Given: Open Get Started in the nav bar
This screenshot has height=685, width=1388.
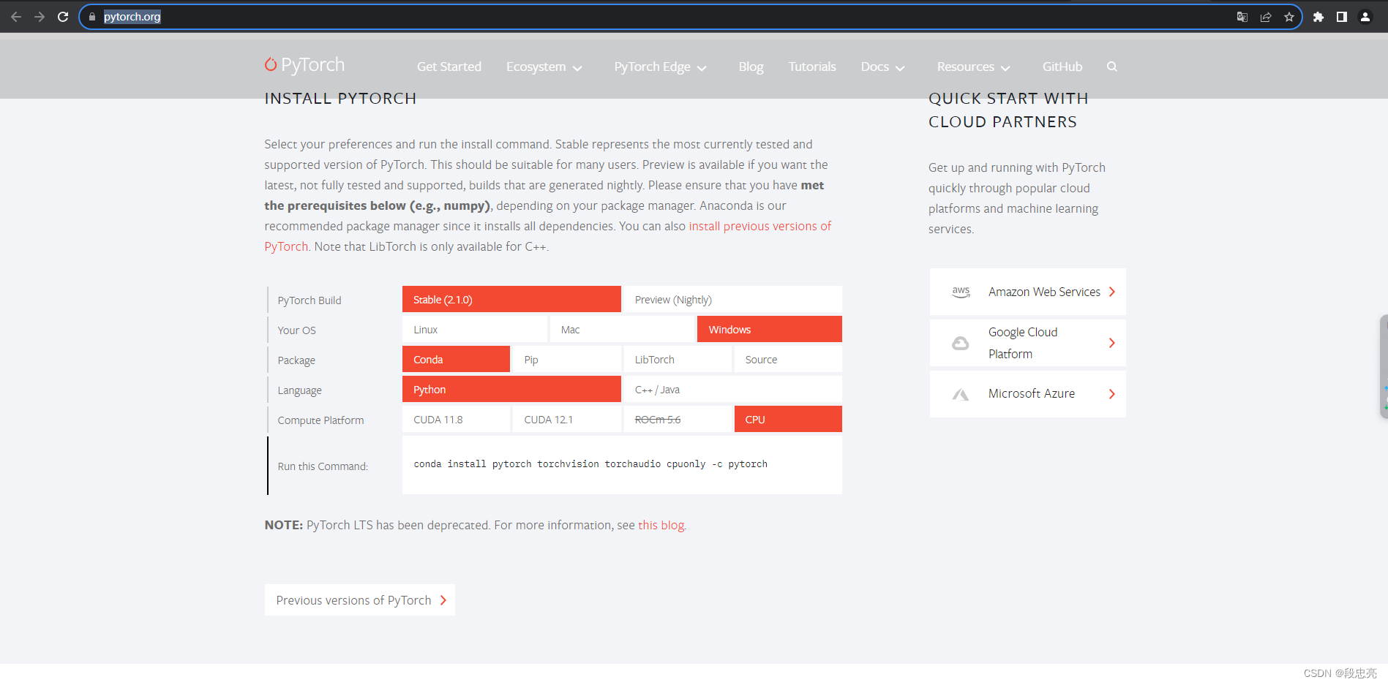Looking at the screenshot, I should click(449, 67).
